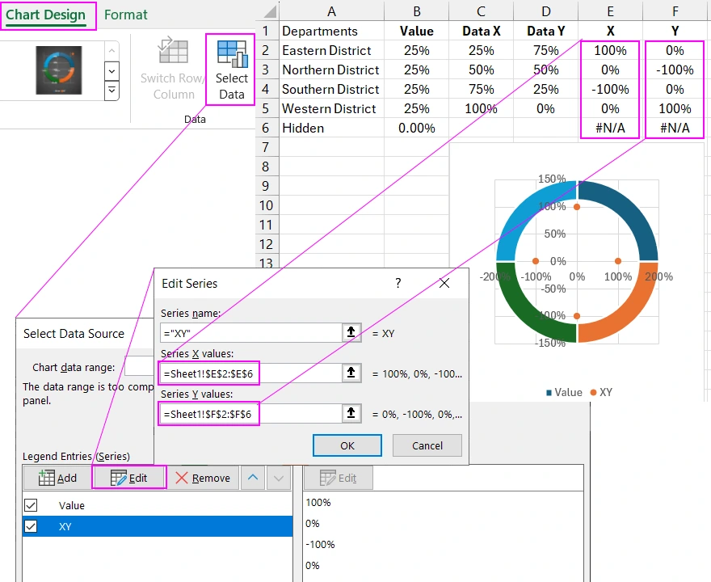
Task: Click the Add series button
Action: tap(57, 478)
